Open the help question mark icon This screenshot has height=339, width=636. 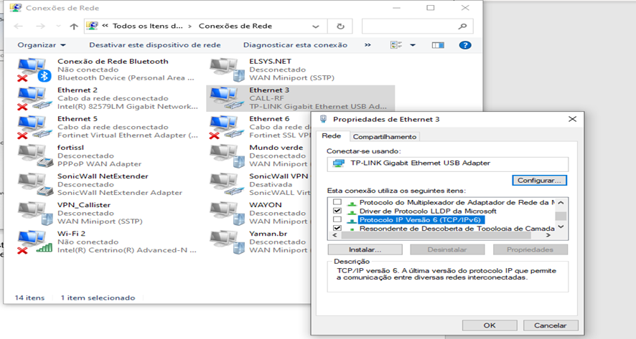click(x=465, y=45)
